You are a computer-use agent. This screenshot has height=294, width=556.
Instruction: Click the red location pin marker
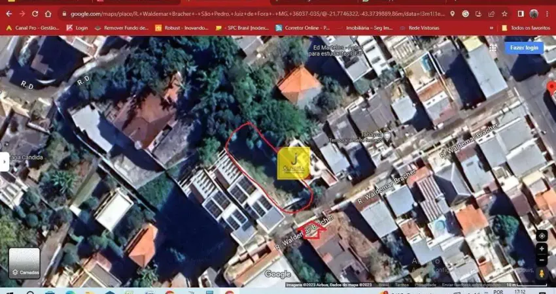tap(551, 88)
